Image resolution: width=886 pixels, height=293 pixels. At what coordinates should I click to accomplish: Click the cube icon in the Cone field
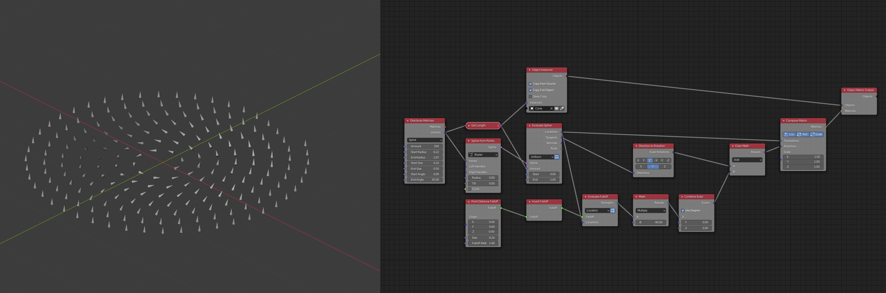click(532, 108)
